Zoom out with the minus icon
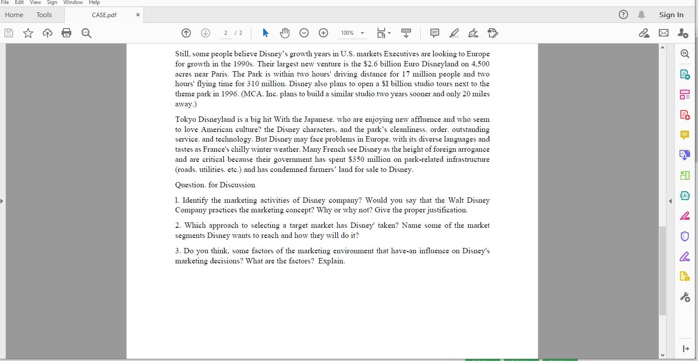Viewport: 698px width, 361px height. [304, 33]
